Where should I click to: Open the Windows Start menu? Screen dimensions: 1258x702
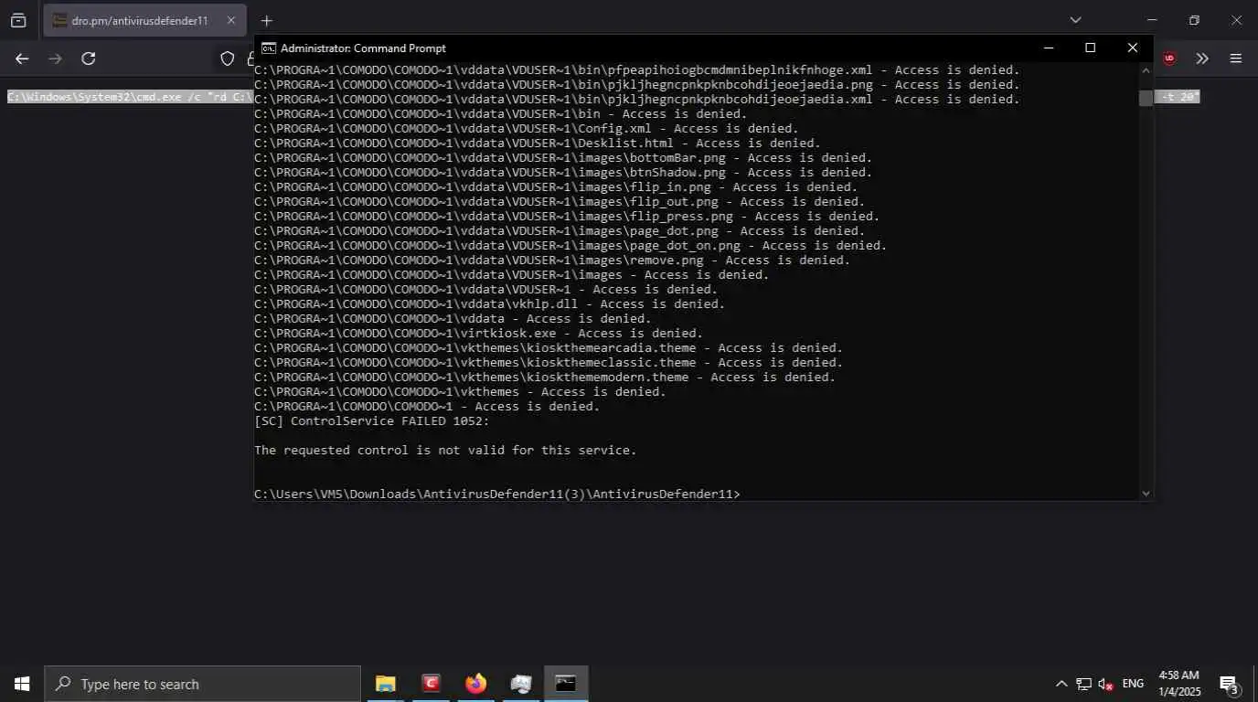22,684
